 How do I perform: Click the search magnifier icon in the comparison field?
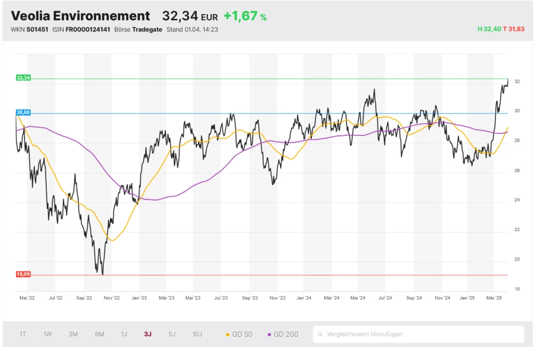point(321,334)
